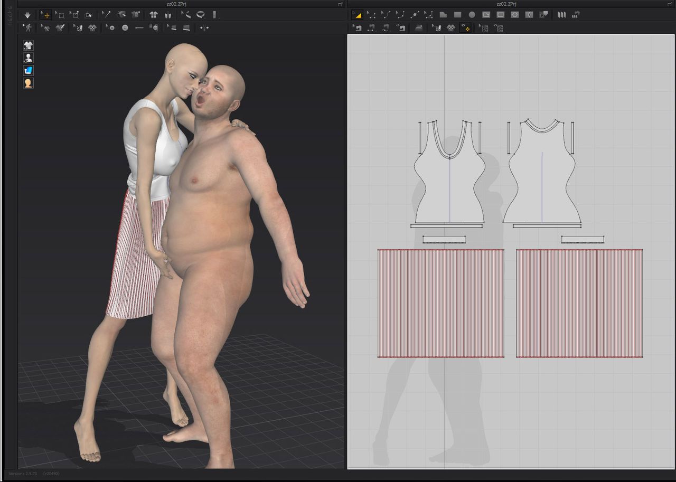
Task: Toggle the orange avatar texture surface icon
Action: click(x=28, y=83)
